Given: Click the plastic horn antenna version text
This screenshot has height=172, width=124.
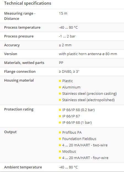Looking at the screenshot, I should pyautogui.click(x=88, y=54).
